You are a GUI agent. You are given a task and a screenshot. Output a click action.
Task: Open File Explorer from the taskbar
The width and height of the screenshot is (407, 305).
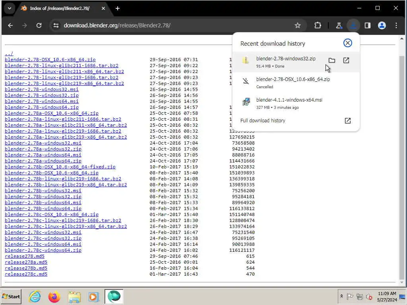(x=74, y=297)
